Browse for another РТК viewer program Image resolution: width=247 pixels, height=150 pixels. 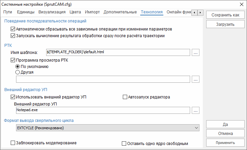coord(195,79)
